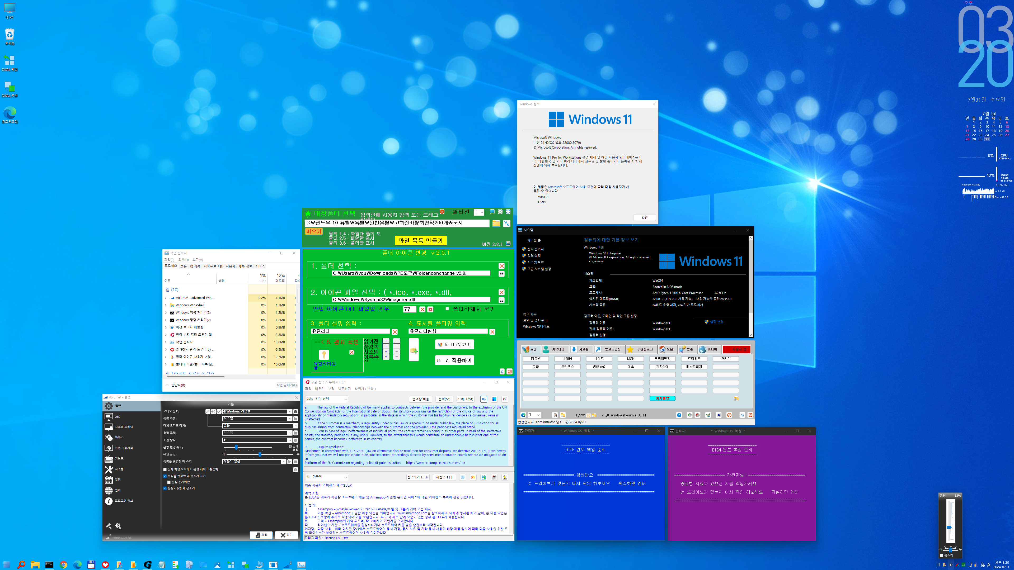Image resolution: width=1014 pixels, height=570 pixels.
Task: Click the red X icon next to step 1 folder selection
Action: tap(501, 266)
